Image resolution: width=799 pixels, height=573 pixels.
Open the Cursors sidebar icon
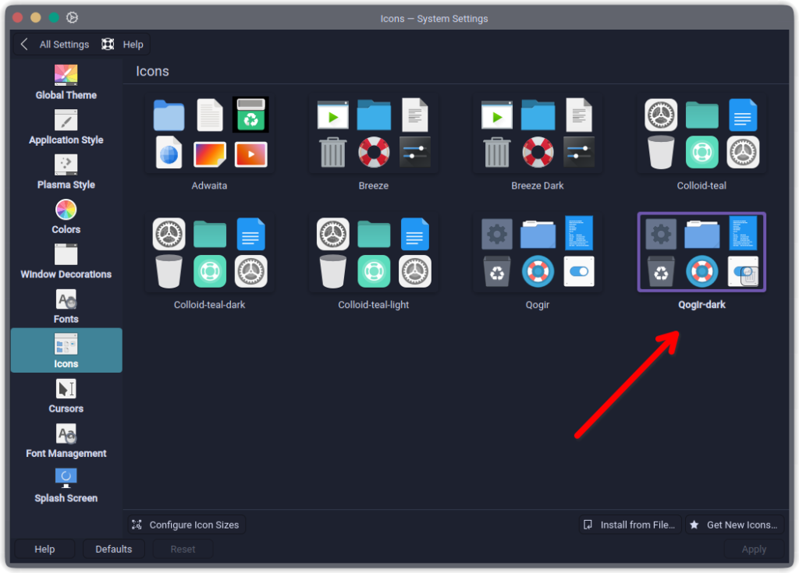point(66,389)
